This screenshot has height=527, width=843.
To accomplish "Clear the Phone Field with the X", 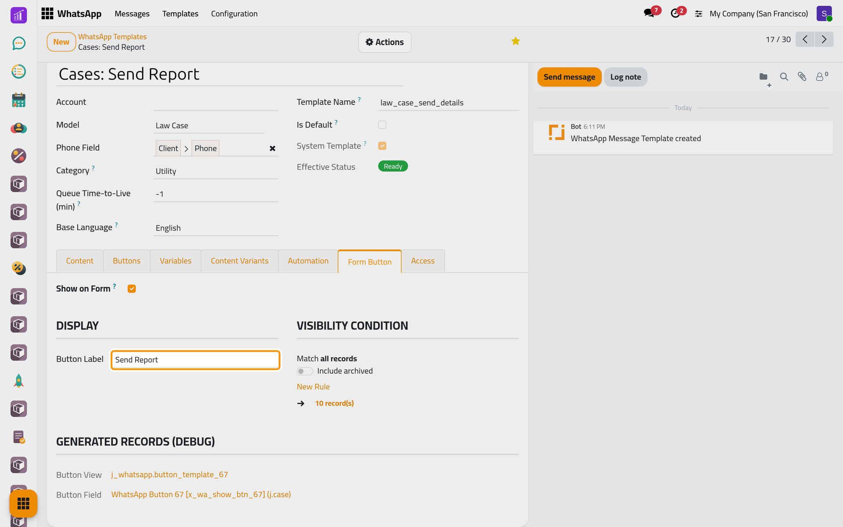I will pos(272,148).
